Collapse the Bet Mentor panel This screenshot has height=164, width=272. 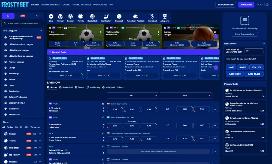[x=264, y=44]
